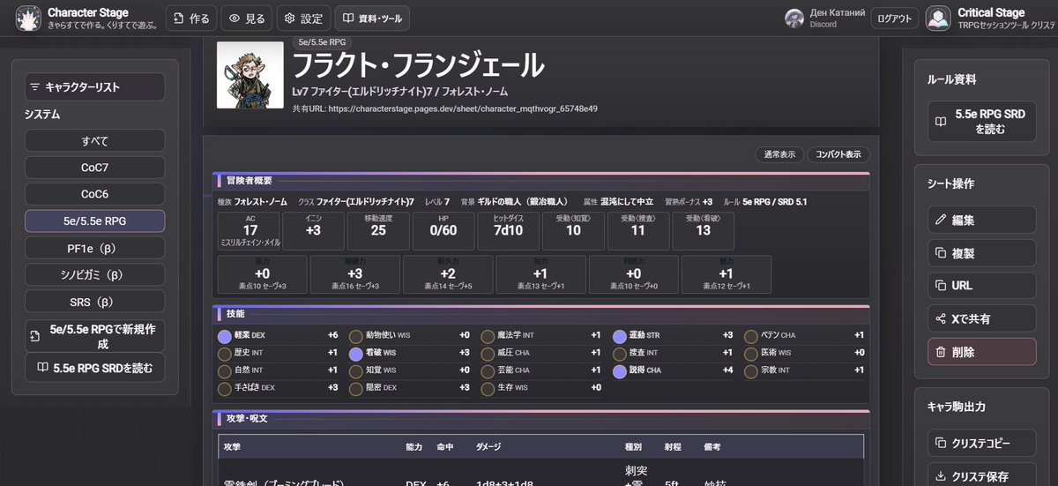This screenshot has height=486, width=1058.
Task: Toggle the 運動 STR skill proficiency circle
Action: pyautogui.click(x=620, y=335)
